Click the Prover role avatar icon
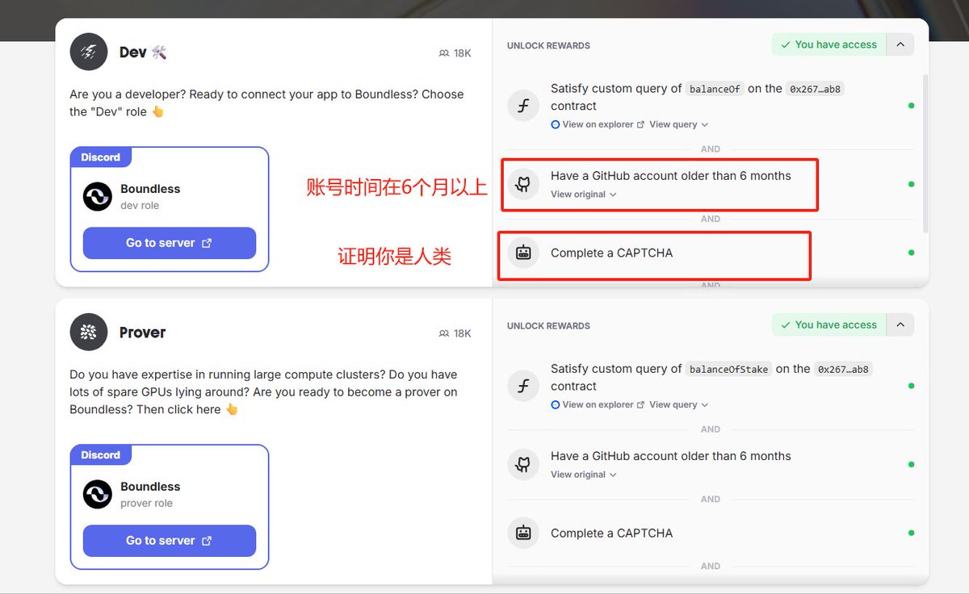 tap(89, 333)
